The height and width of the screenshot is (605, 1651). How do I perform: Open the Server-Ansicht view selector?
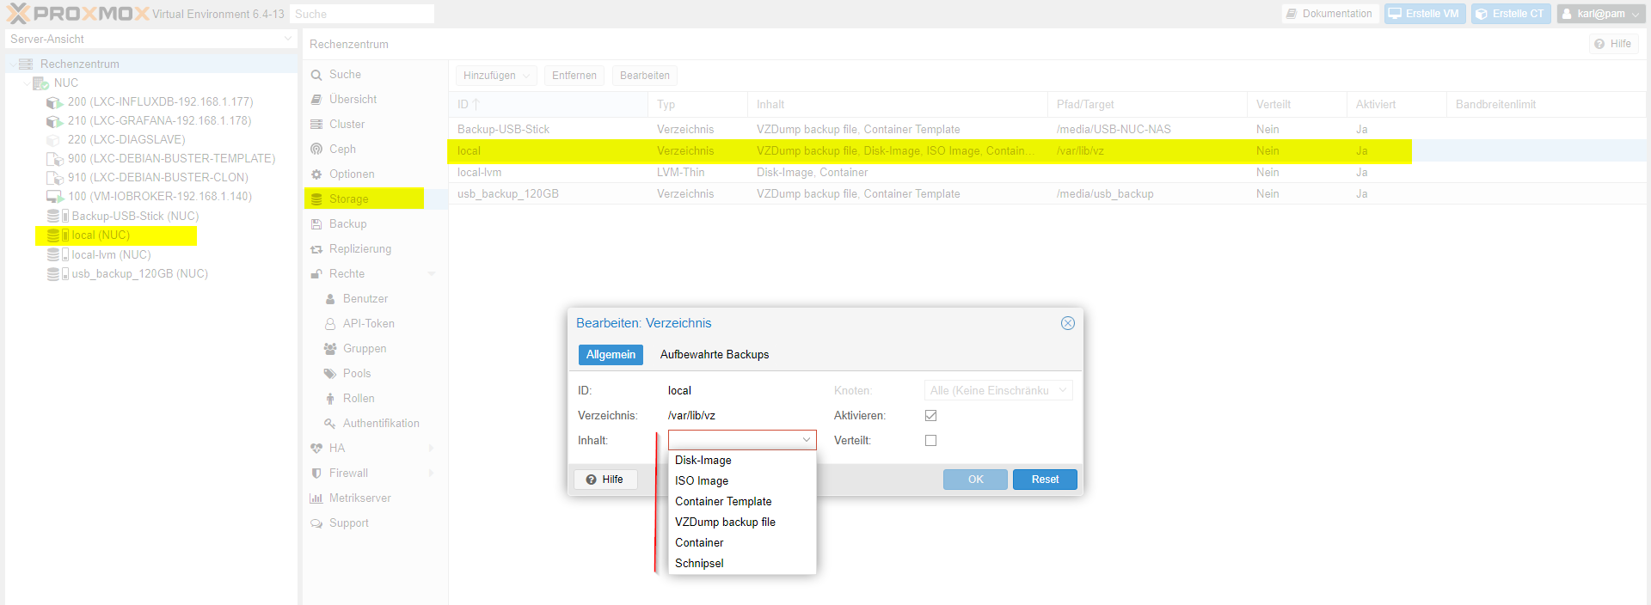click(151, 40)
